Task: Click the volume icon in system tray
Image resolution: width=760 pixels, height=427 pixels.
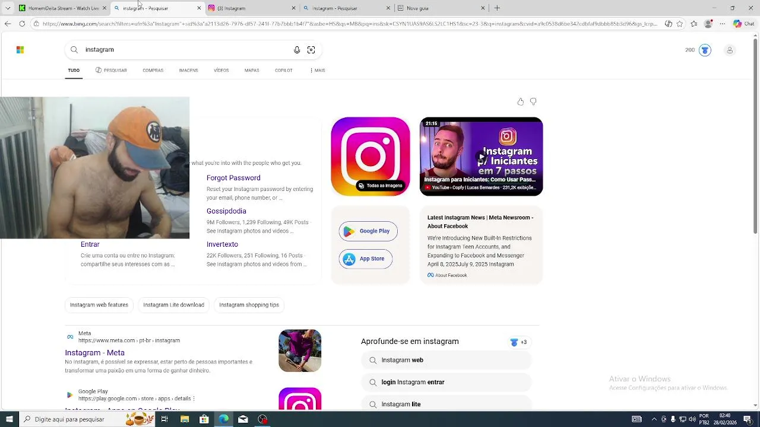Action: [x=692, y=419]
